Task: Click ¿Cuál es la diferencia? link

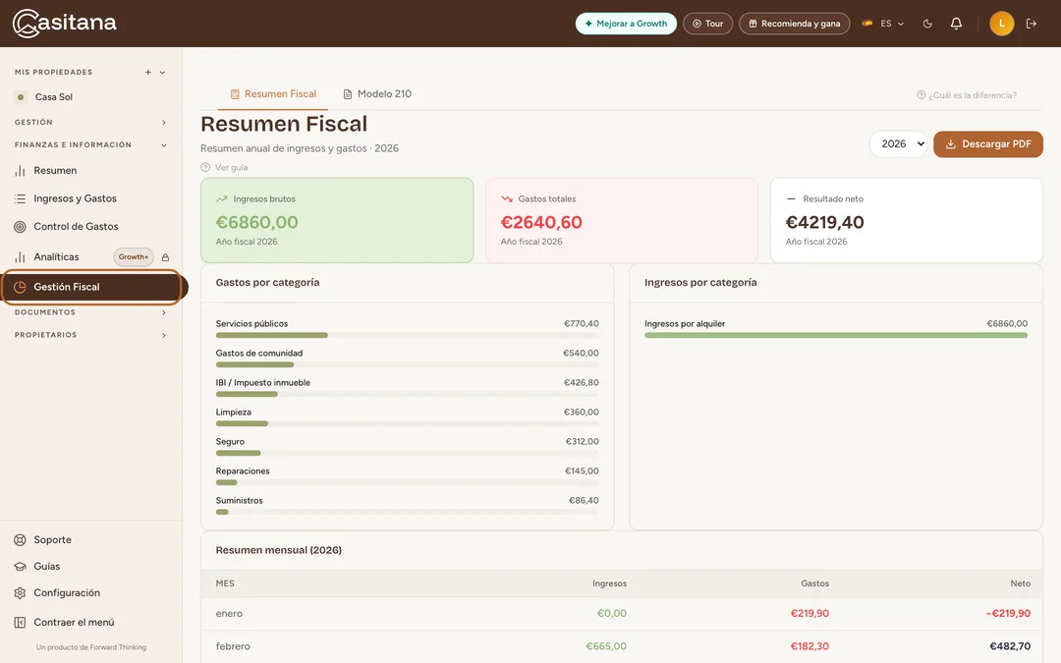Action: [967, 95]
